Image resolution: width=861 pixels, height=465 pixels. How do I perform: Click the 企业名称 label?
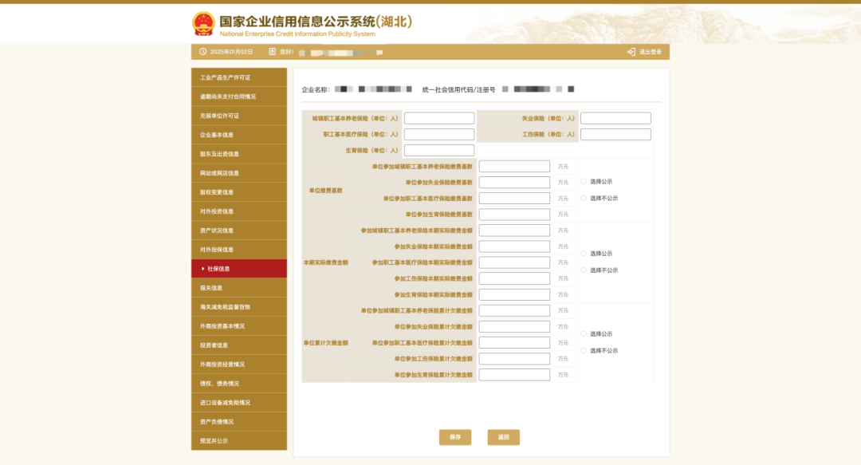click(x=315, y=89)
